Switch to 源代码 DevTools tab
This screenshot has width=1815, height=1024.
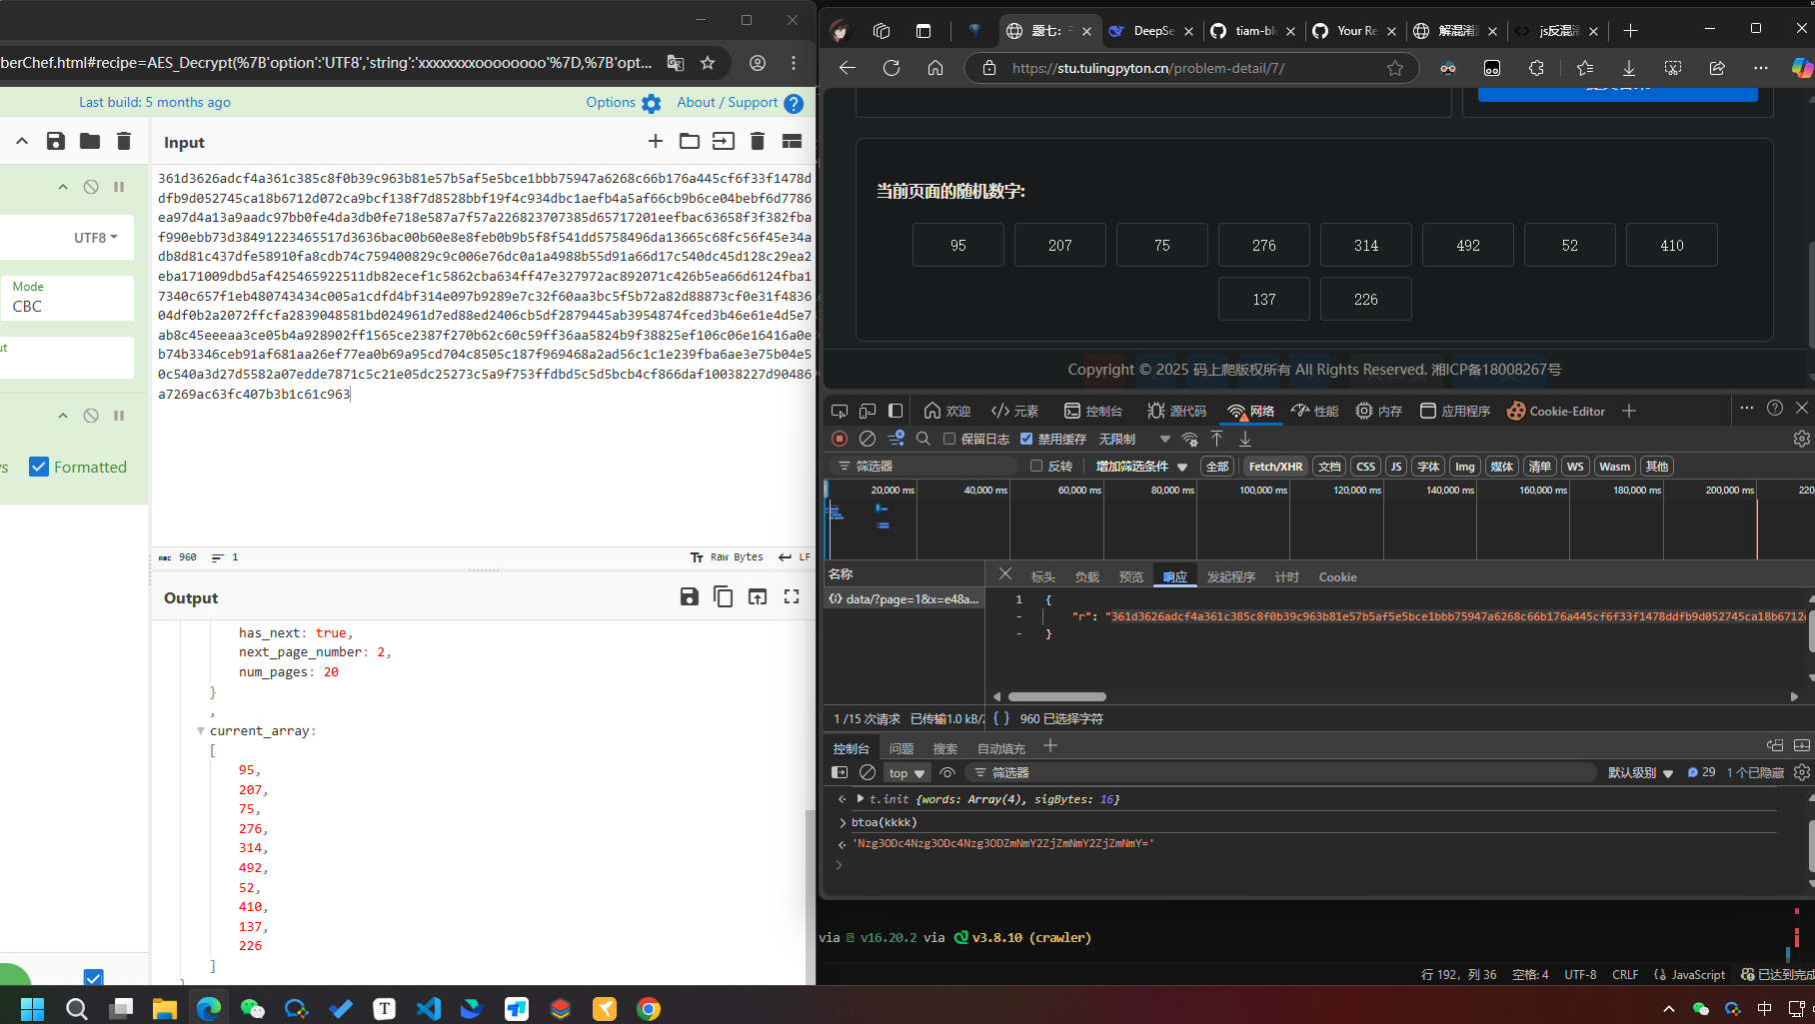click(x=1177, y=411)
